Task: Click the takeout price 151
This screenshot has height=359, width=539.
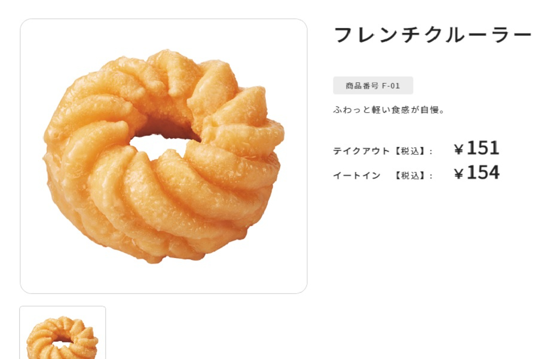Action: click(483, 148)
